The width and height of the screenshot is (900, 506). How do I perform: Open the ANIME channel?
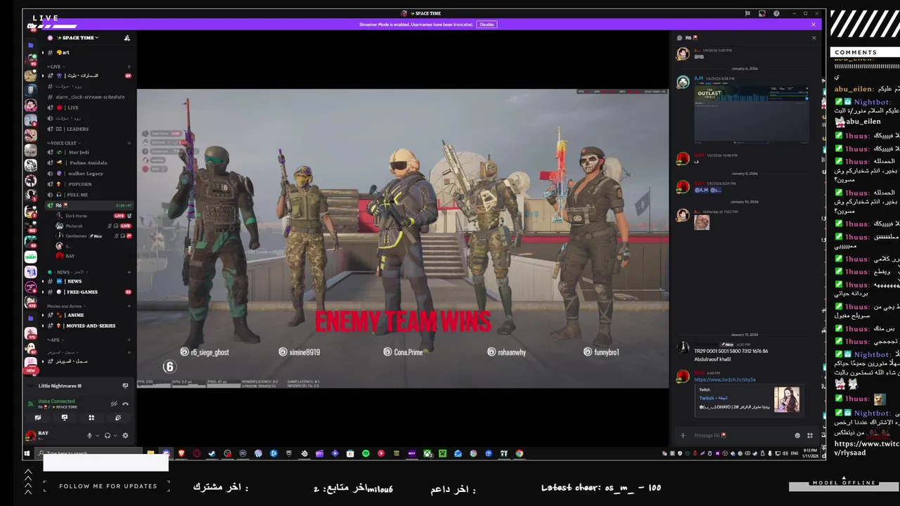(x=88, y=316)
